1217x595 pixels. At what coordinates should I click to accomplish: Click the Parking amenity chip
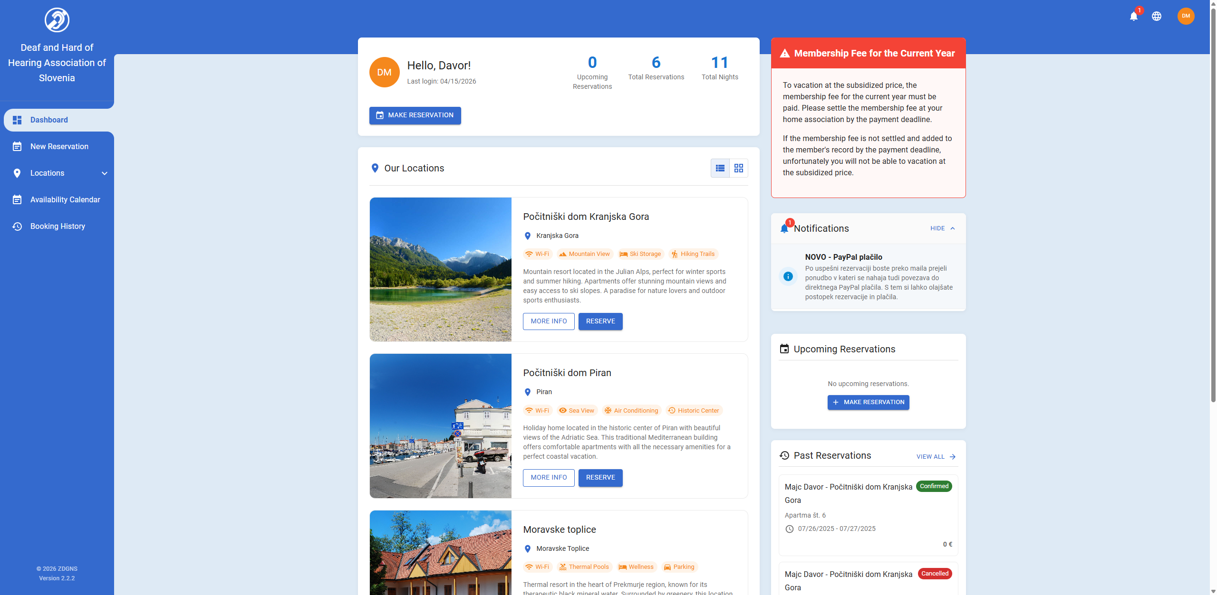[679, 567]
